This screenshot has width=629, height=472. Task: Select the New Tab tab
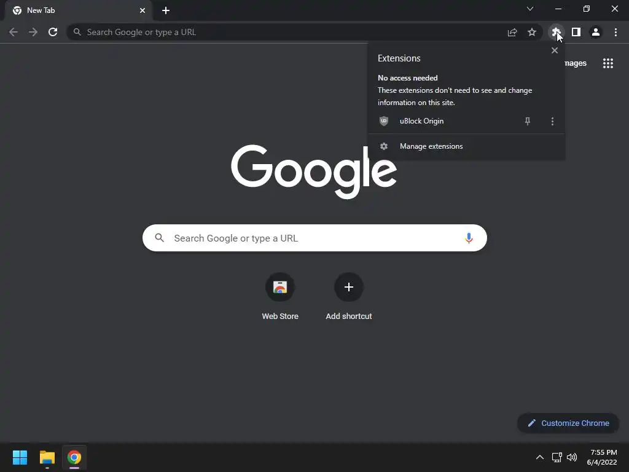(x=79, y=10)
